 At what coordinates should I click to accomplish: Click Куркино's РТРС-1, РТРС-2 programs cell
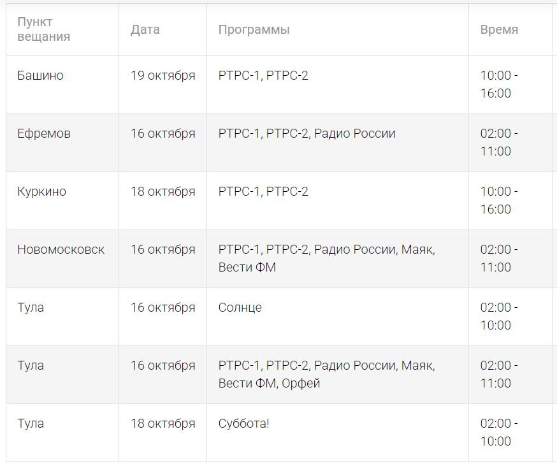tap(263, 192)
